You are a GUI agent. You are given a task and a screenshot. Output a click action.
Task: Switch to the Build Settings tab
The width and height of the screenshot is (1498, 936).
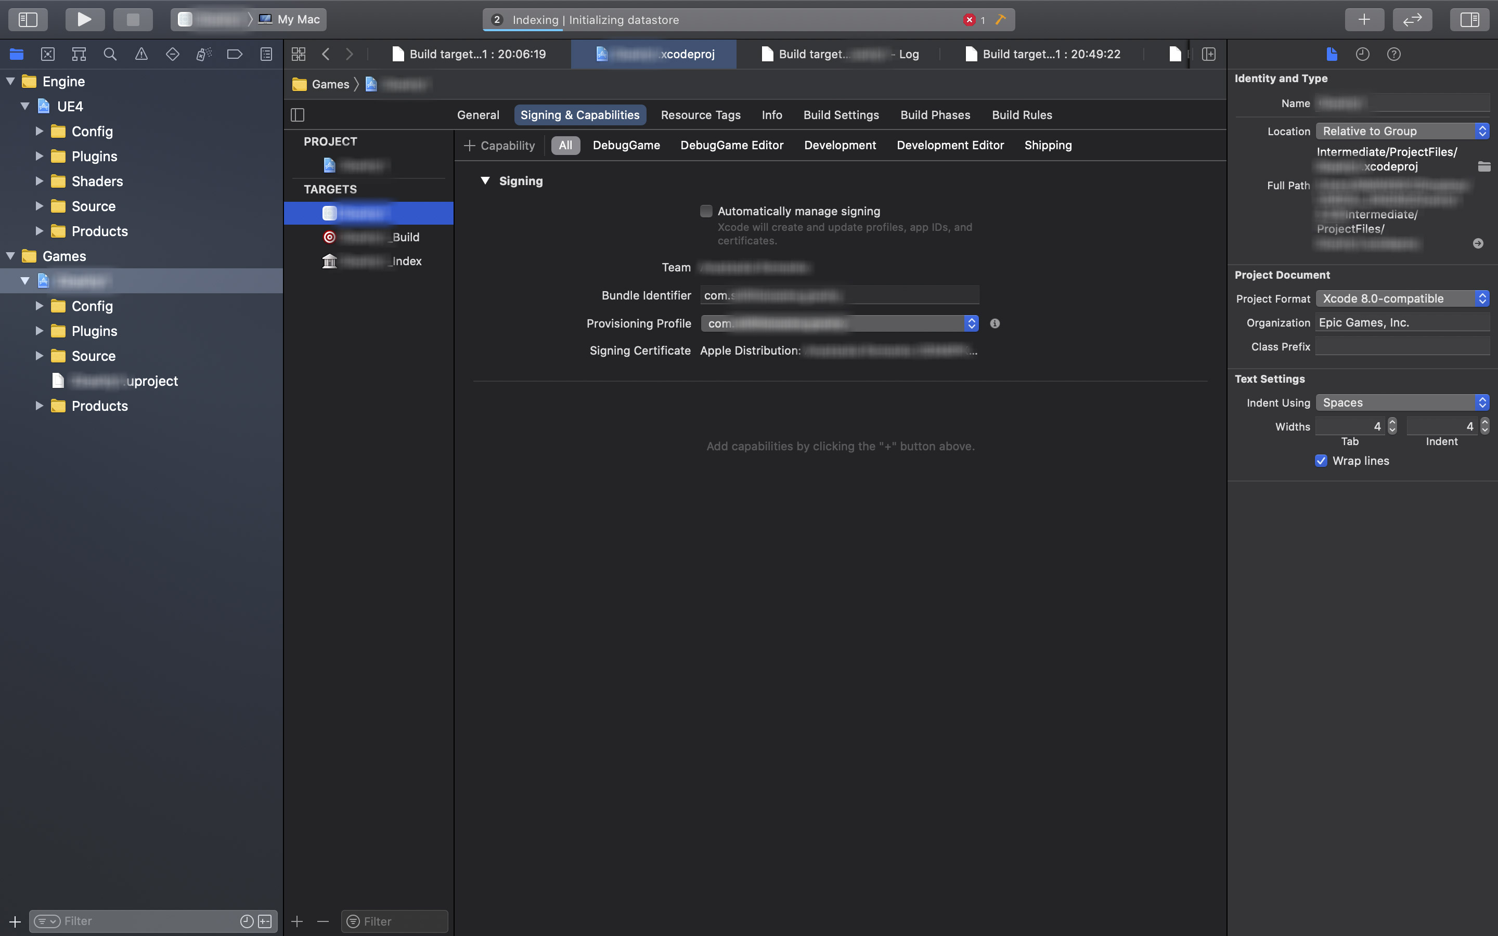(x=841, y=115)
